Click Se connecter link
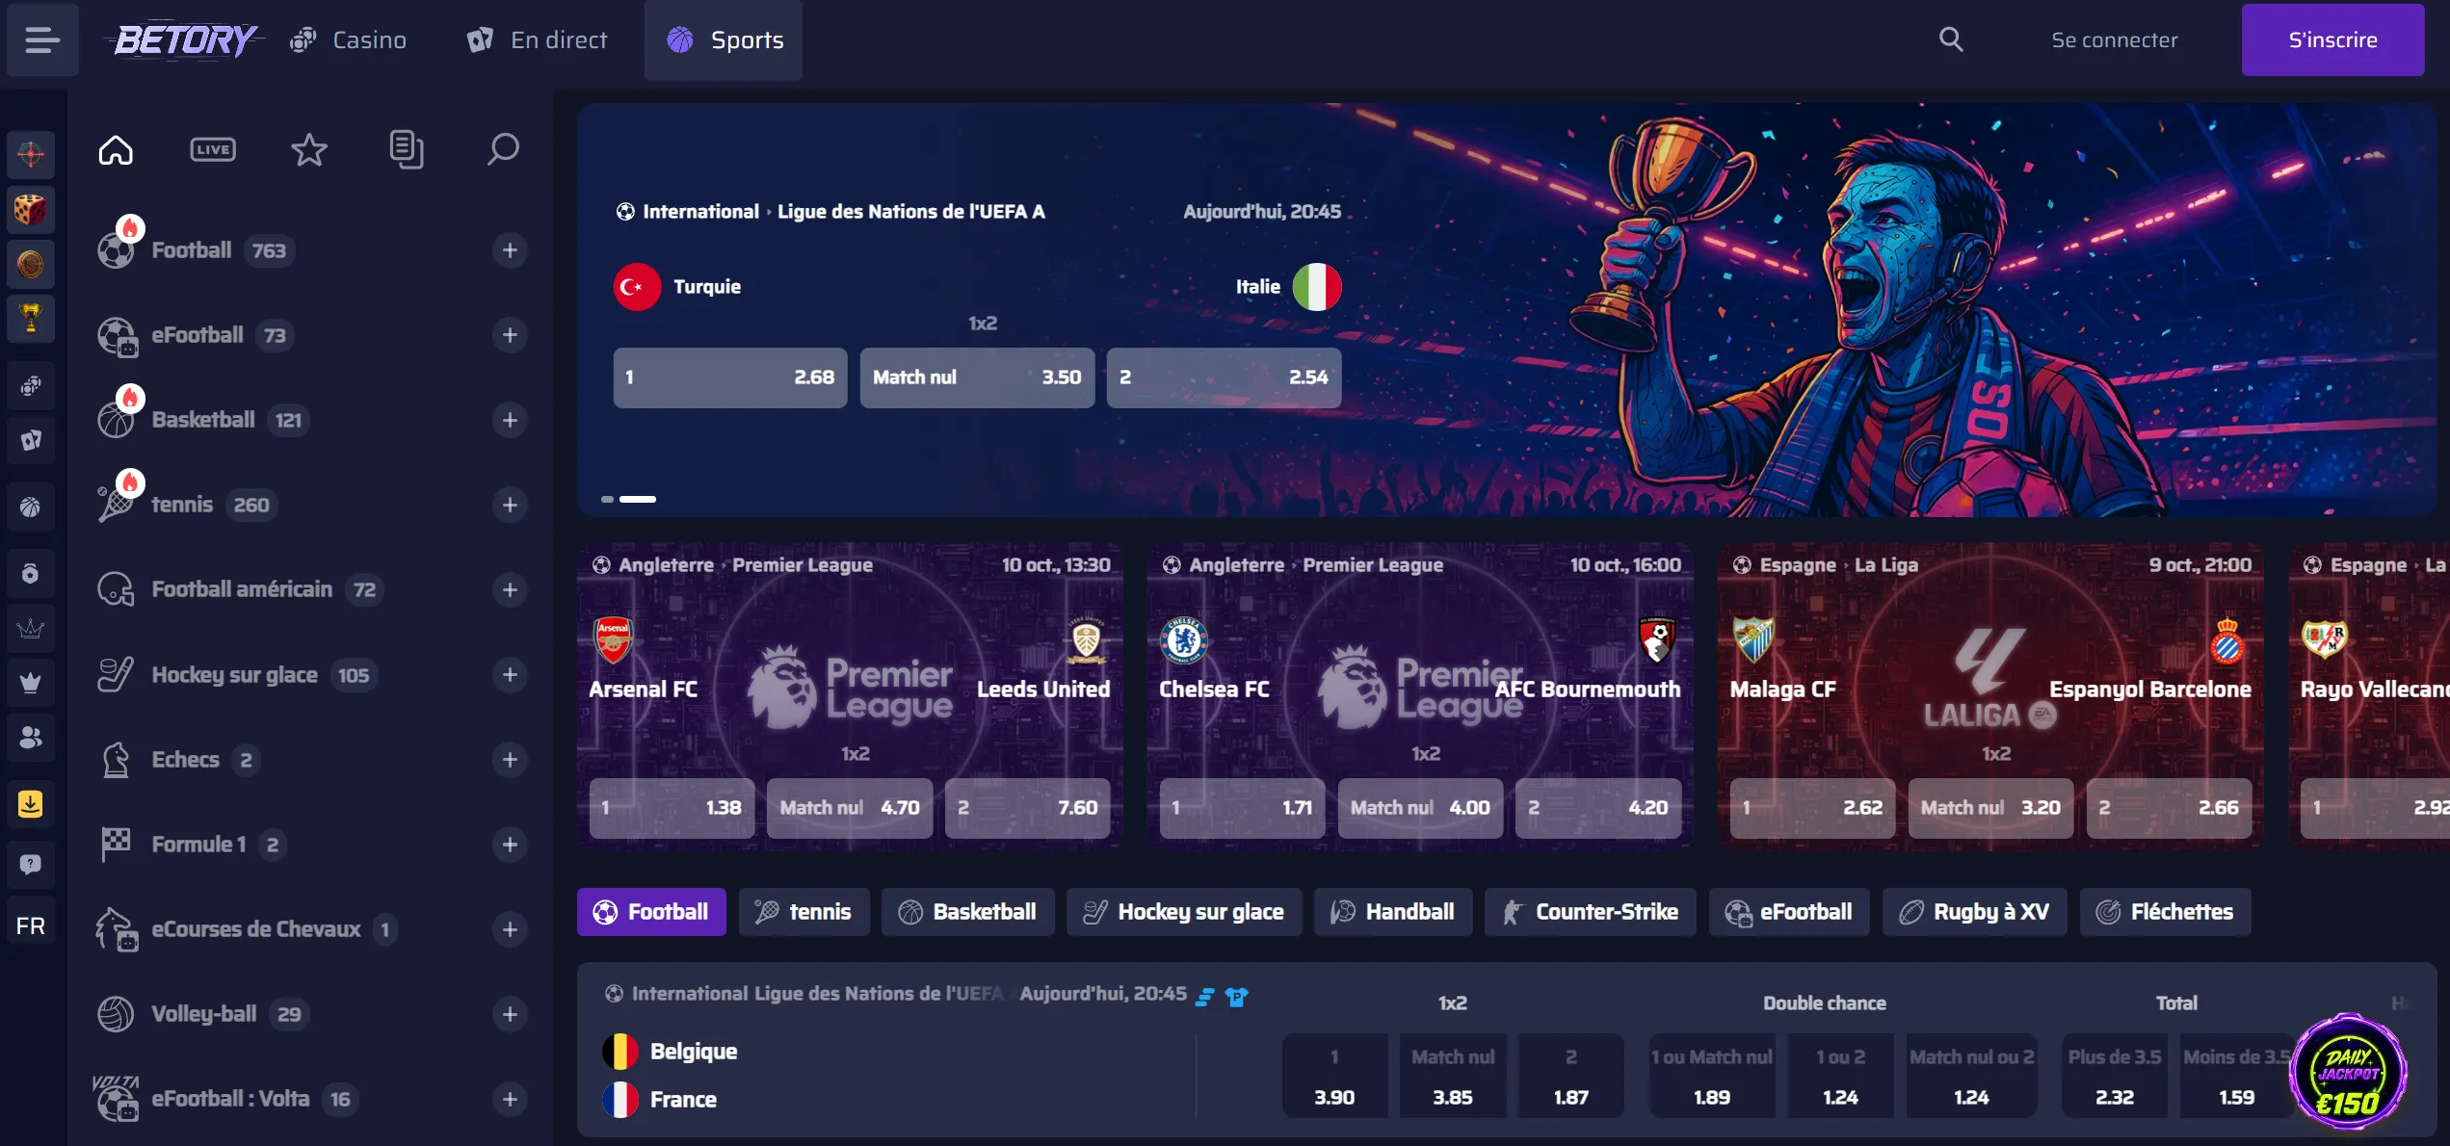 [2114, 39]
